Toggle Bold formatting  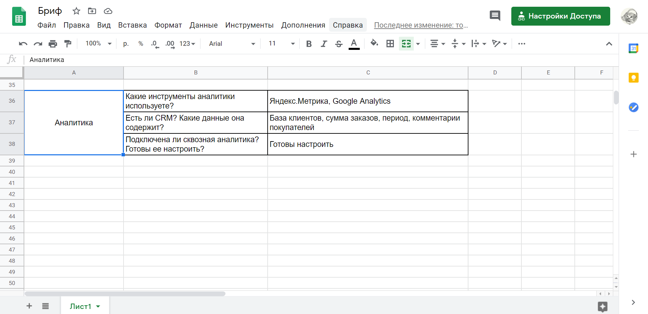[x=308, y=44]
